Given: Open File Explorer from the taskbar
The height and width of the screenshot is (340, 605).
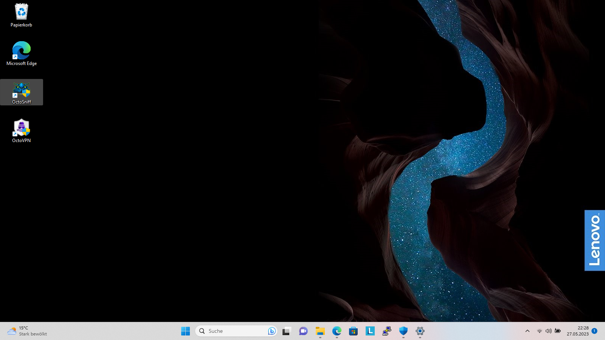Looking at the screenshot, I should click(x=320, y=331).
